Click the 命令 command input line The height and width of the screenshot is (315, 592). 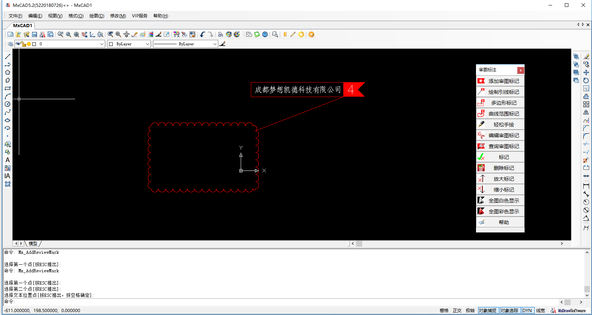point(281,302)
